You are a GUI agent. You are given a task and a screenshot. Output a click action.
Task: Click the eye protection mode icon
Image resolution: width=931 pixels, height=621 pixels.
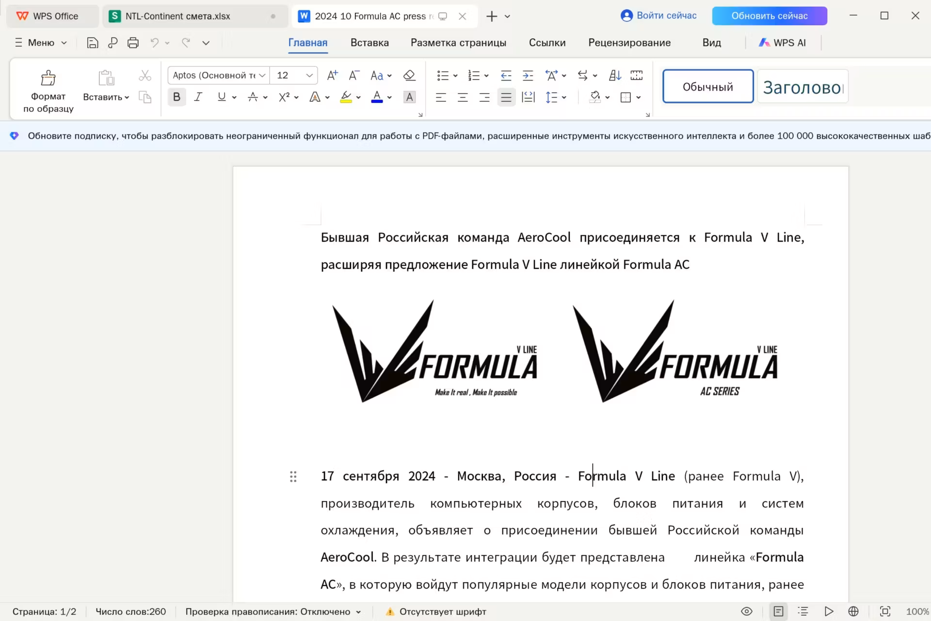[747, 611]
